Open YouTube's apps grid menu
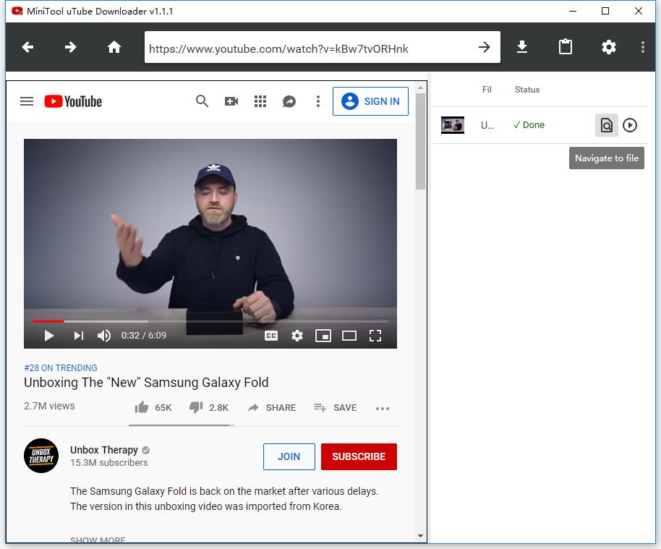 [x=260, y=101]
